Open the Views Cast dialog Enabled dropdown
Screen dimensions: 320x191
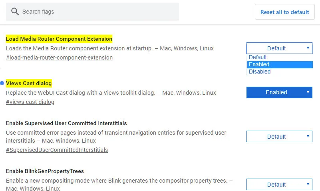279,92
